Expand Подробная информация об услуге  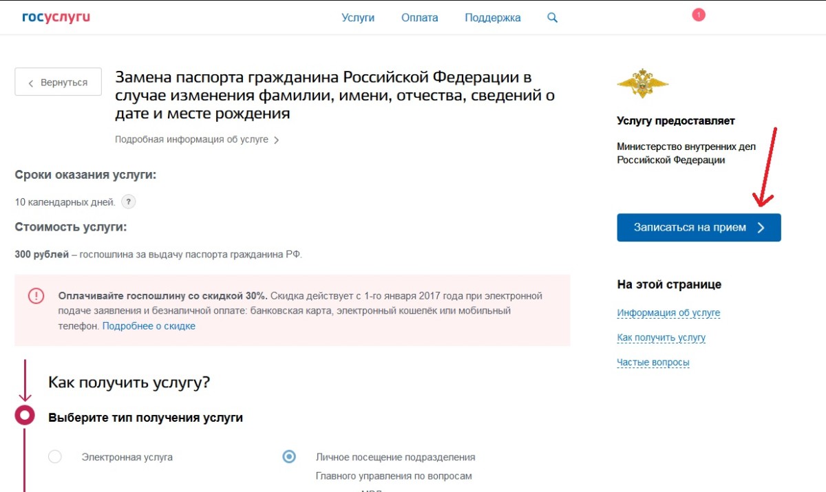(196, 140)
